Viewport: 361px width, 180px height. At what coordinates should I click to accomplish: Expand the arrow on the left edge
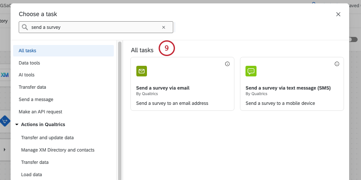[4, 149]
